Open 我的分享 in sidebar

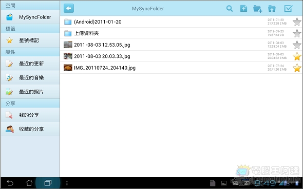(x=30, y=115)
